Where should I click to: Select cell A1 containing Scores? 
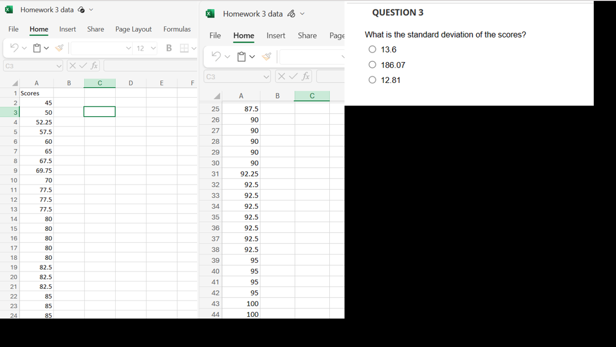36,93
